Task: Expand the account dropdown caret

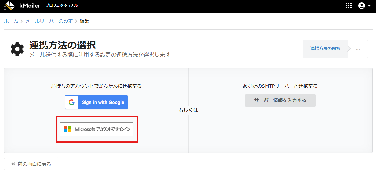Action: pyautogui.click(x=369, y=6)
